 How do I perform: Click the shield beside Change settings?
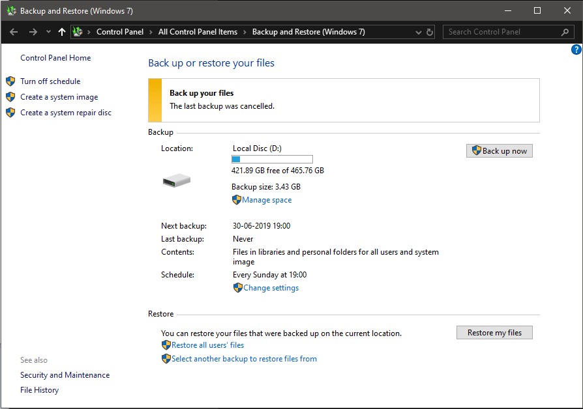pyautogui.click(x=236, y=287)
